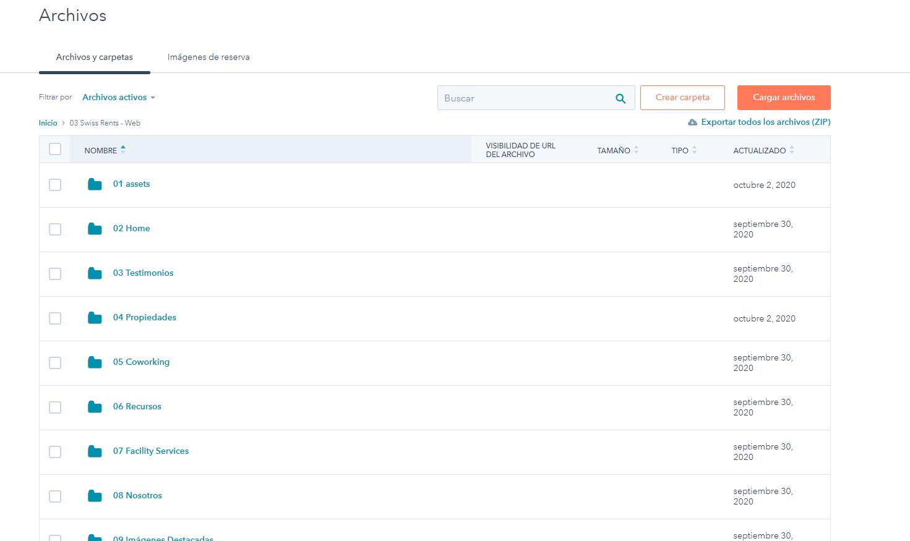Sort by TAMAÑO column
The height and width of the screenshot is (541, 910).
tap(617, 150)
